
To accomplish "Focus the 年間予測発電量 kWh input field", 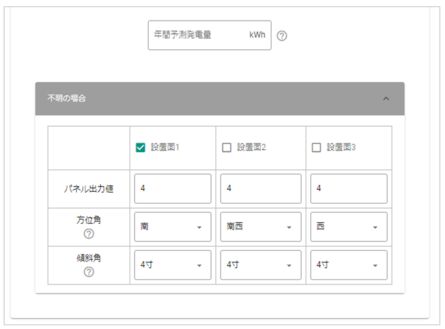I will click(210, 35).
